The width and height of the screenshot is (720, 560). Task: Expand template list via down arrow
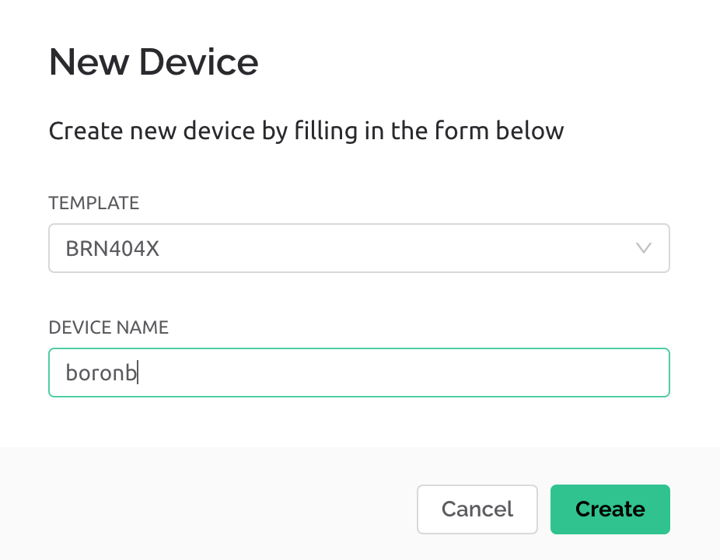(643, 248)
